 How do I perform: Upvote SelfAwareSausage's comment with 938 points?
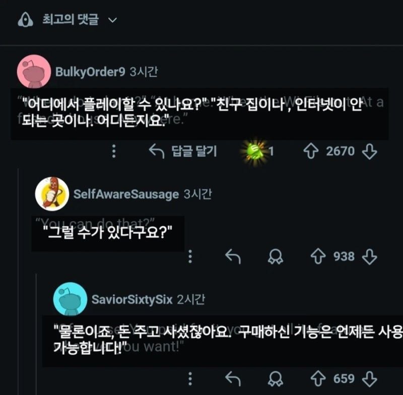coord(318,256)
